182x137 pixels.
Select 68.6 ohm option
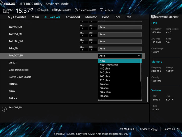(x=119, y=92)
